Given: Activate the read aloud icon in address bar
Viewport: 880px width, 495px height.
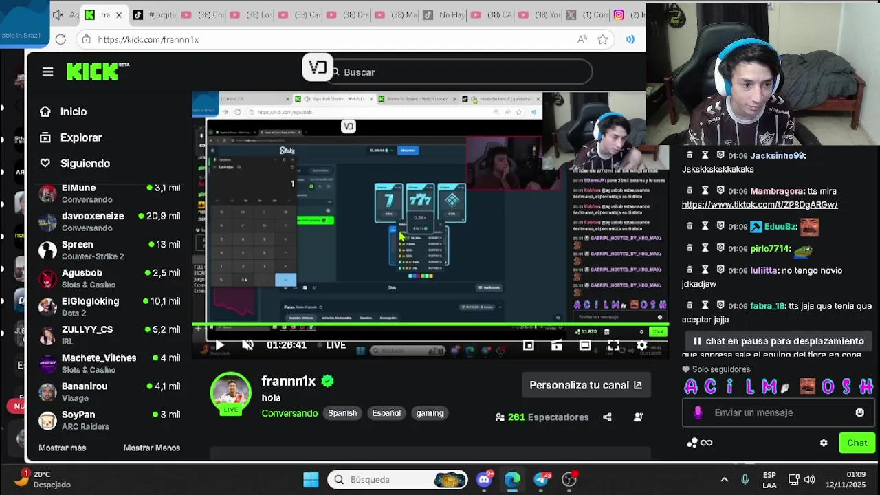Looking at the screenshot, I should coord(582,39).
